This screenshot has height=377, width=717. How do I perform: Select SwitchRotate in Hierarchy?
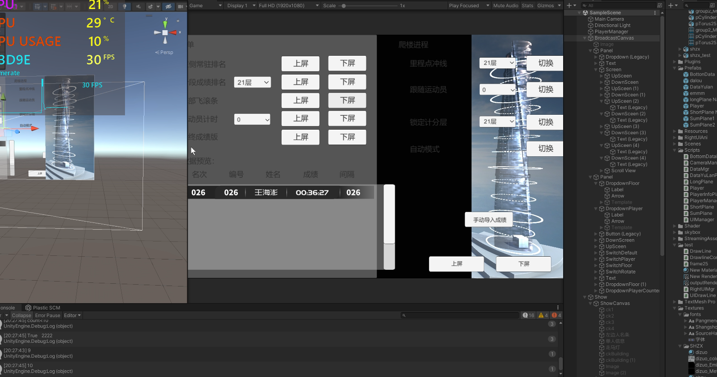(620, 272)
